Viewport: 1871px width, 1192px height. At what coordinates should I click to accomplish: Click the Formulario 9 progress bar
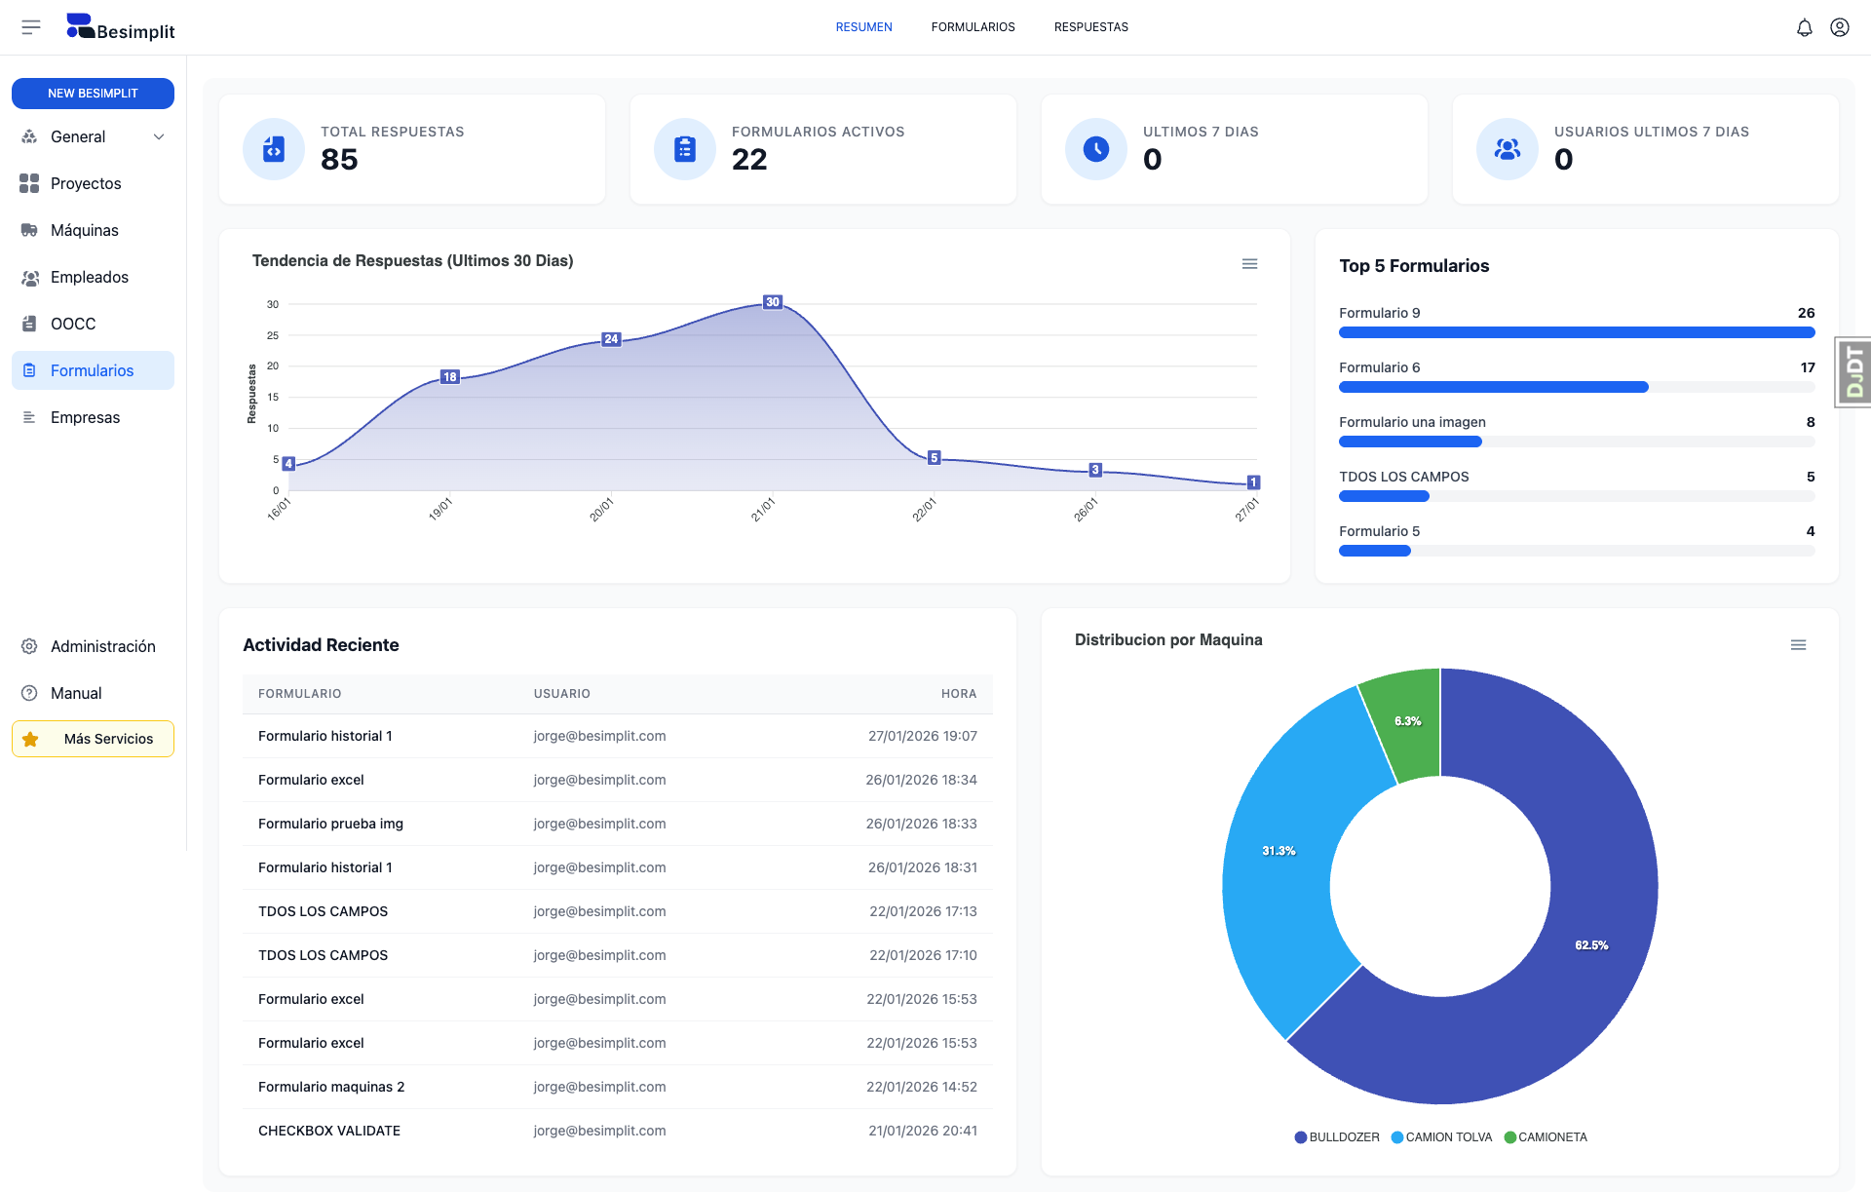pyautogui.click(x=1577, y=332)
